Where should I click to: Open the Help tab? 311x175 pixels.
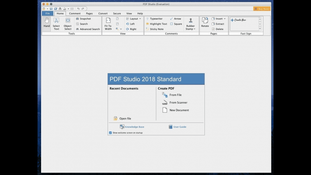[x=140, y=14]
